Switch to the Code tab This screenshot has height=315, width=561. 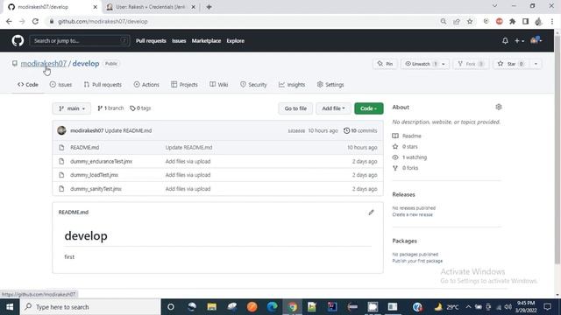(28, 85)
